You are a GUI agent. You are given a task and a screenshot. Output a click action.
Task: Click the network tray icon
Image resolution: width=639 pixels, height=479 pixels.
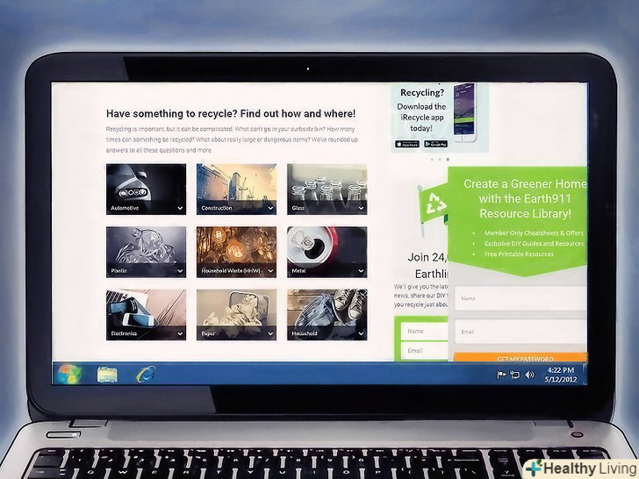[515, 375]
